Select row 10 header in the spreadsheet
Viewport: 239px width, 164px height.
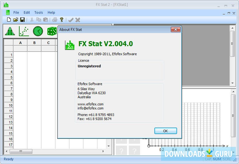point(9,105)
